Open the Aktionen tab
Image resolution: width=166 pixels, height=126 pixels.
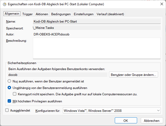tap(42, 14)
